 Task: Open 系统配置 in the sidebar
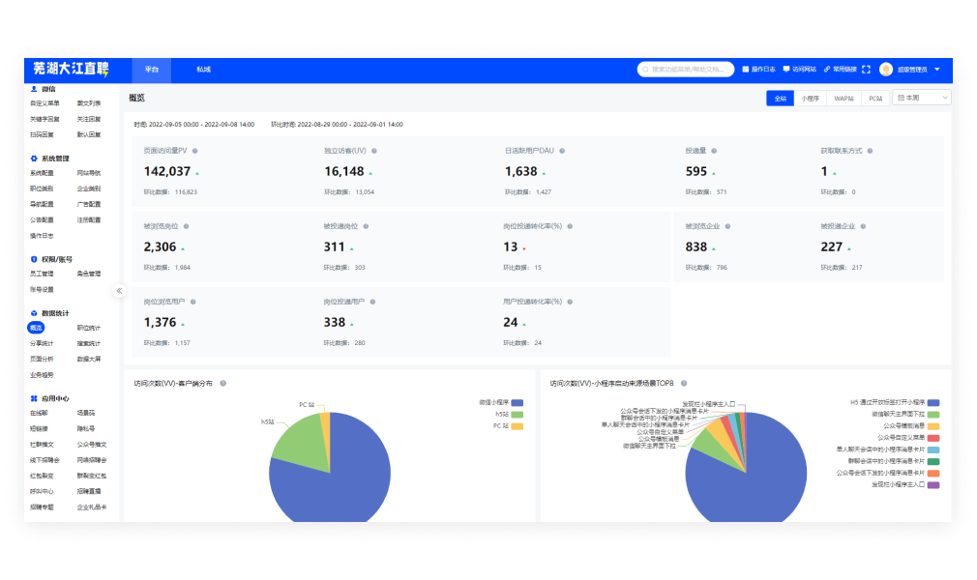[42, 173]
